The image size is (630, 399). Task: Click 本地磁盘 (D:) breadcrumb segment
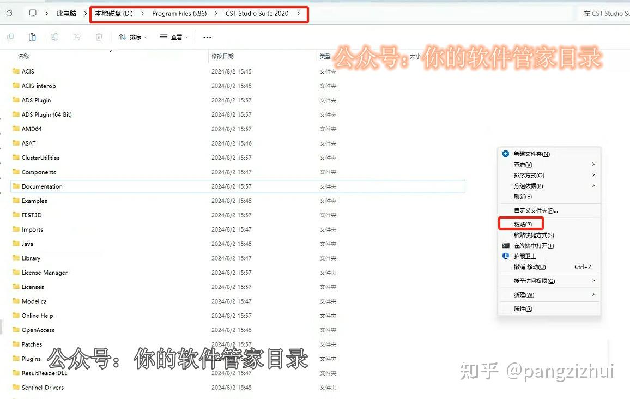(x=114, y=13)
